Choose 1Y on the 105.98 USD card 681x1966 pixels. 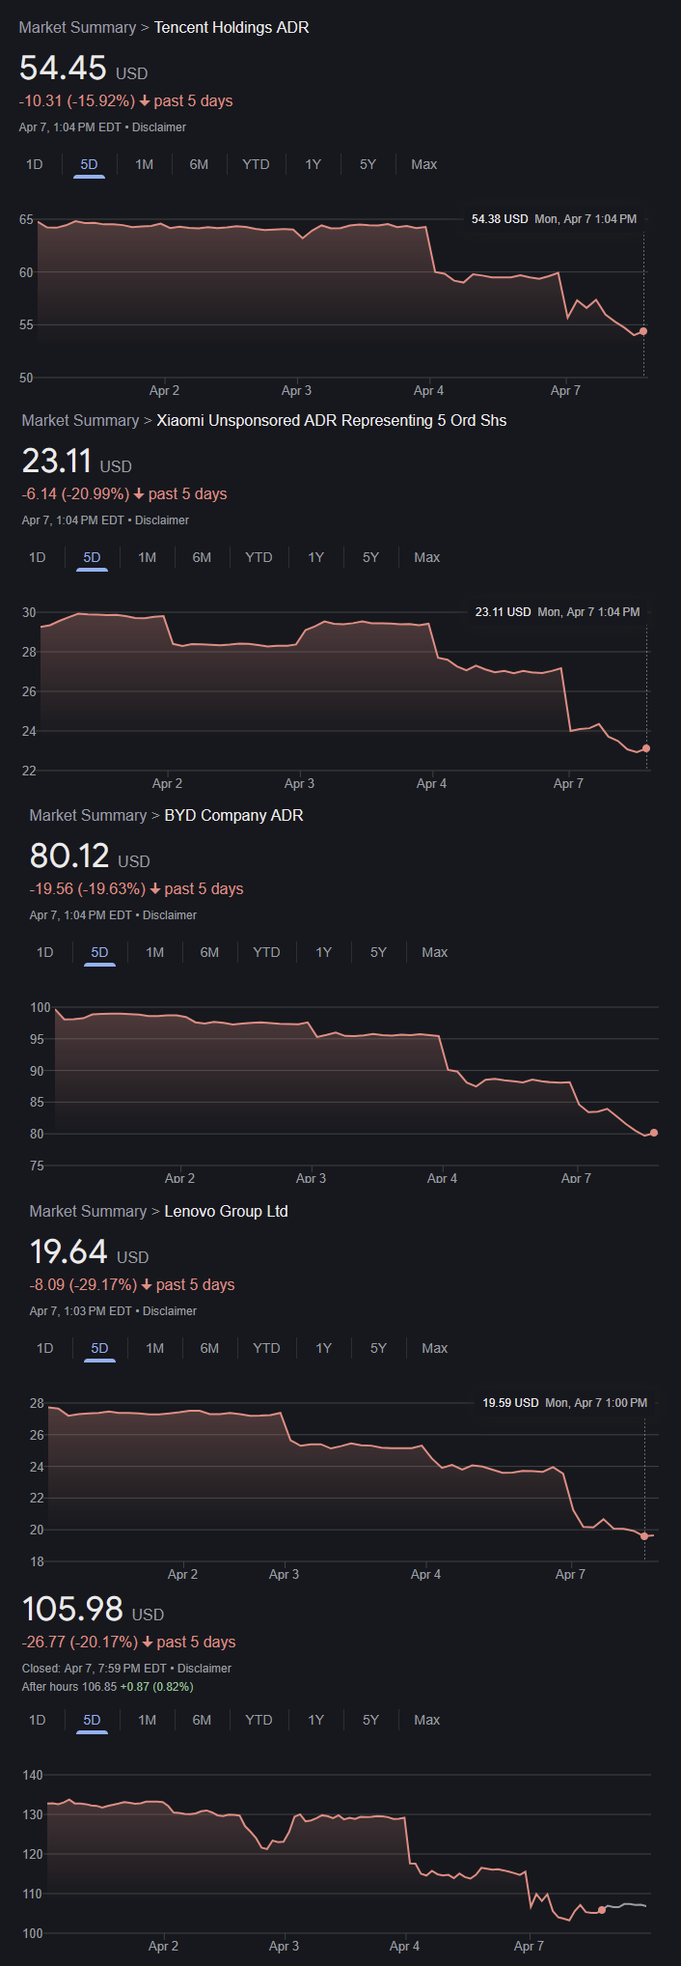315,1720
